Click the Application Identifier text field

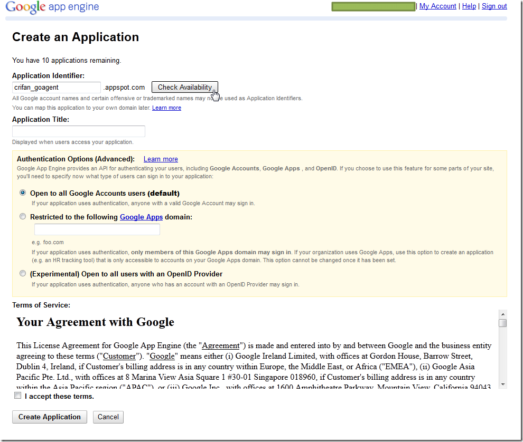[56, 88]
